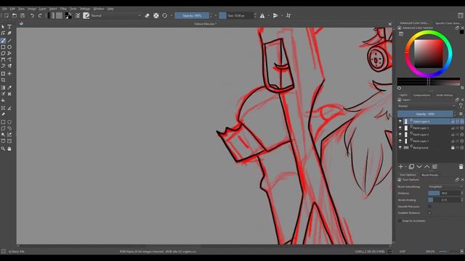This screenshot has width=465, height=261.
Task: Add a new paint layer
Action: point(400,167)
